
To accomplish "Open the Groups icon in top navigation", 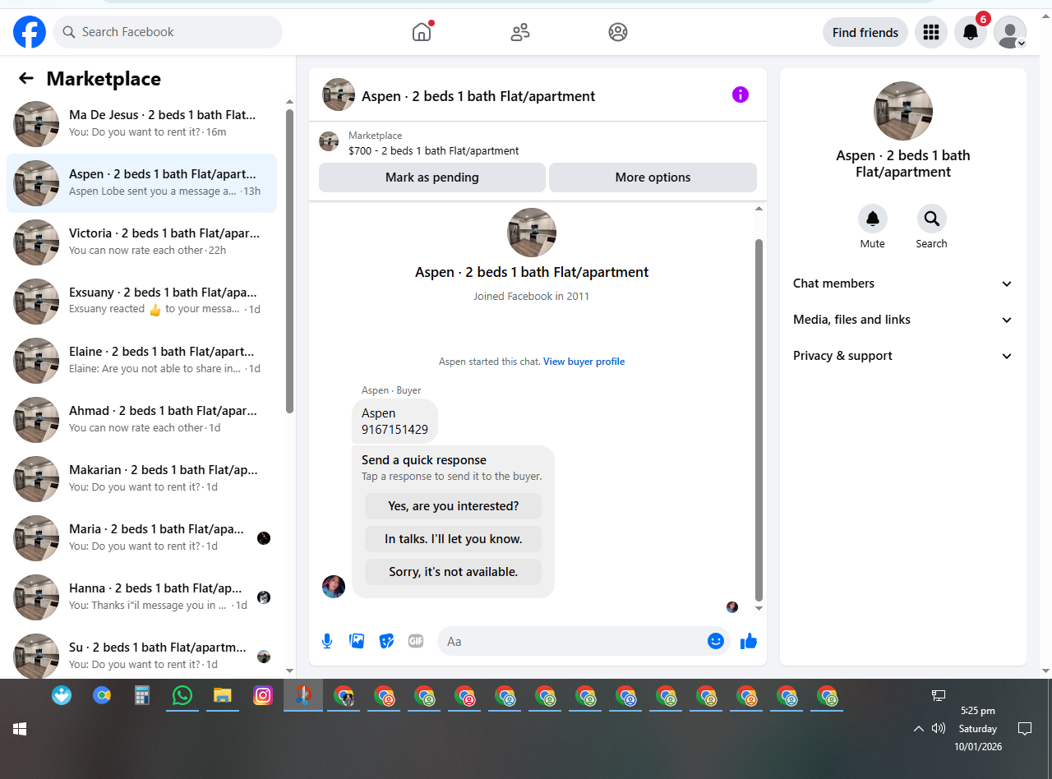I will tap(618, 32).
